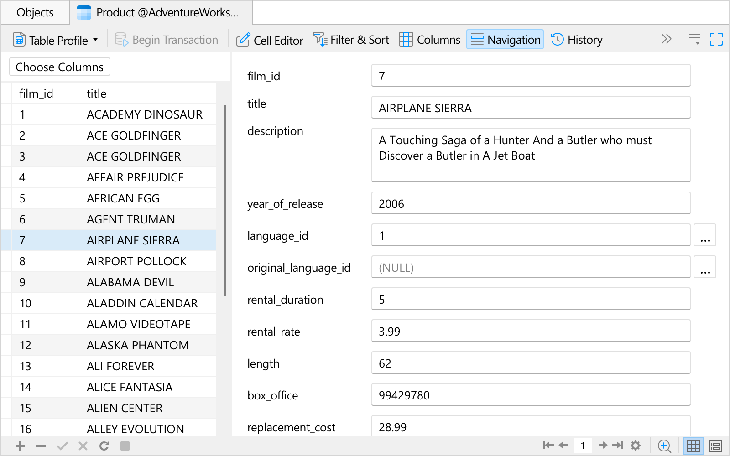730x456 pixels.
Task: Go to the first page
Action: point(548,446)
